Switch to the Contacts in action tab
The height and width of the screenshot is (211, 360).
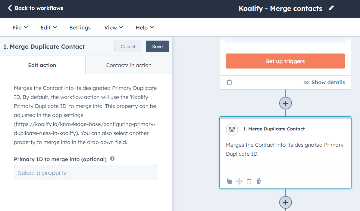pos(129,65)
